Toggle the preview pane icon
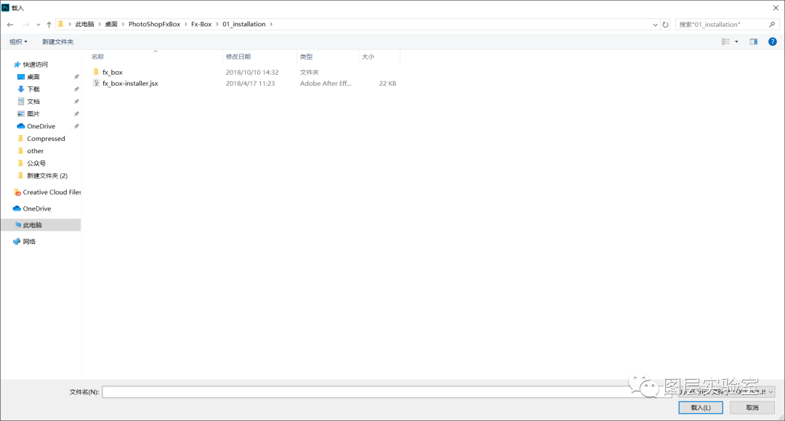This screenshot has height=421, width=785. pos(754,41)
